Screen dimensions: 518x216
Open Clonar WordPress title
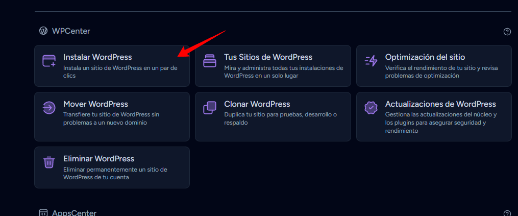tap(257, 104)
